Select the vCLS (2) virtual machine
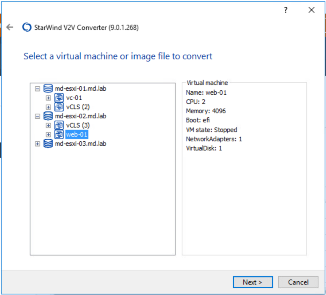326x295 pixels. click(x=78, y=107)
